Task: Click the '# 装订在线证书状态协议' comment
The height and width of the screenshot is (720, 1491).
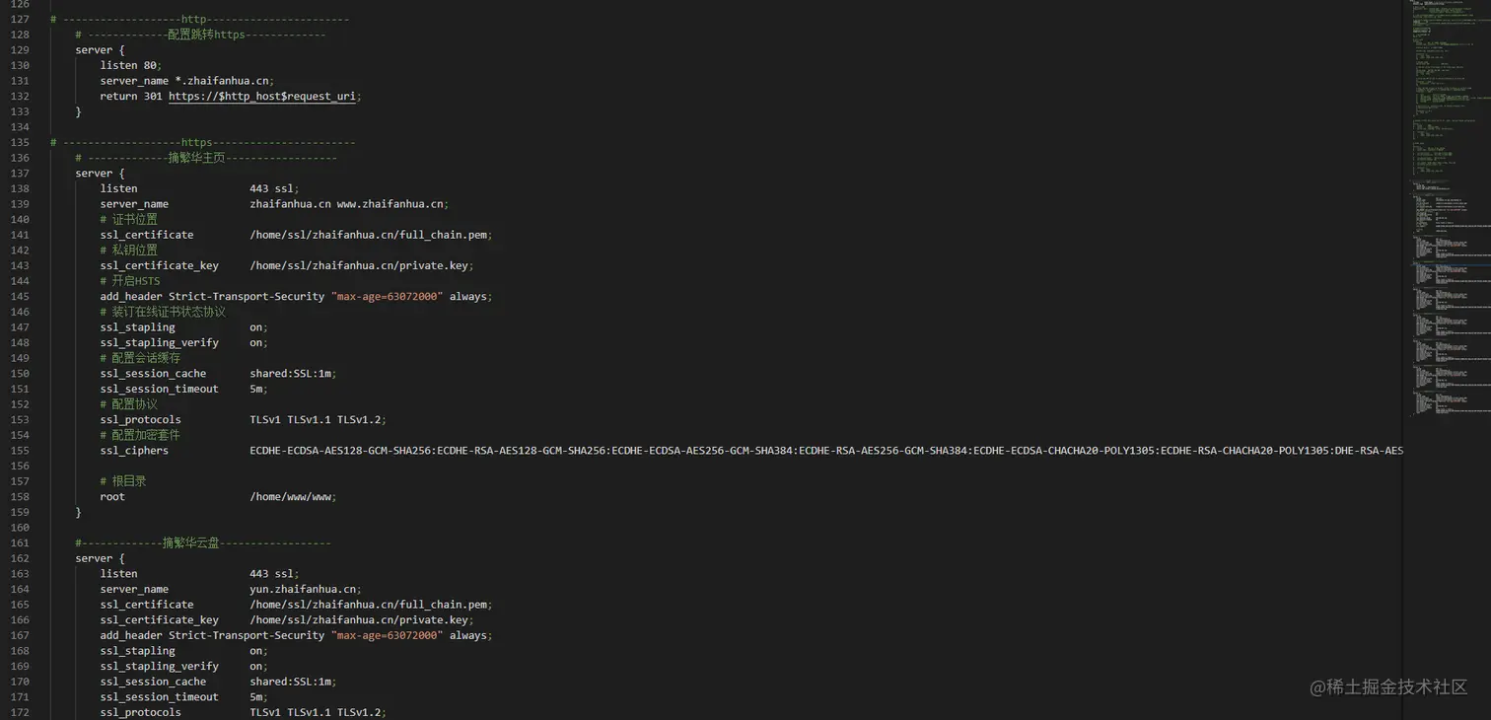Action: (163, 312)
